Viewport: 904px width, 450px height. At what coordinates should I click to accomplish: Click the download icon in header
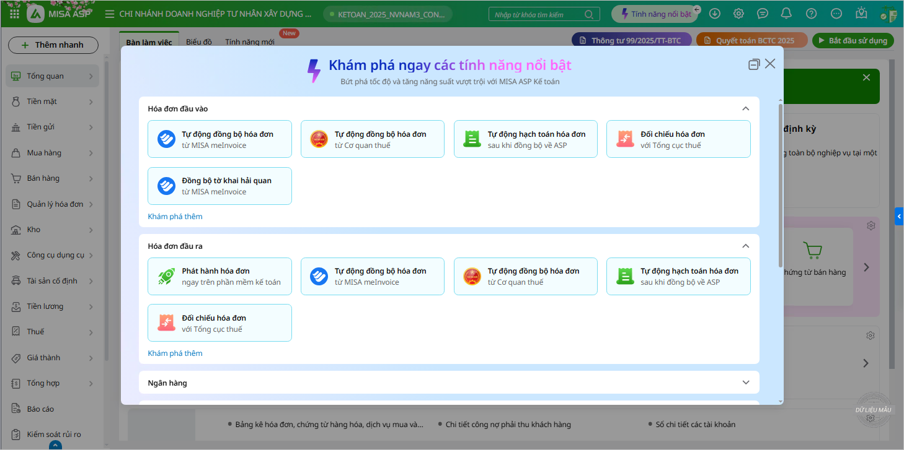[715, 14]
